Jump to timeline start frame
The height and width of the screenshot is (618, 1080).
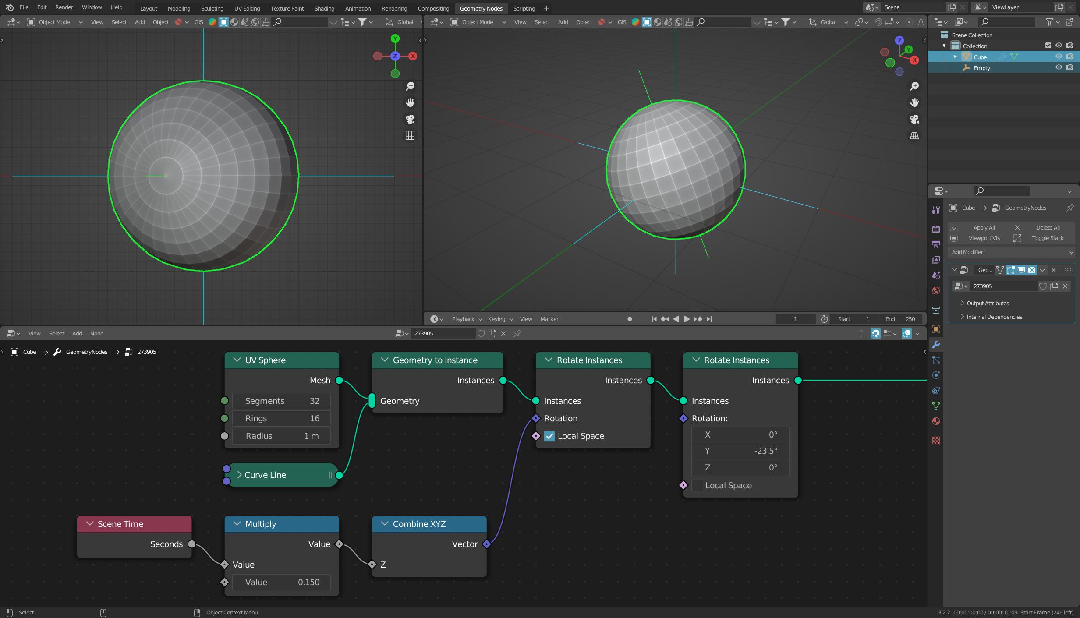(x=654, y=319)
